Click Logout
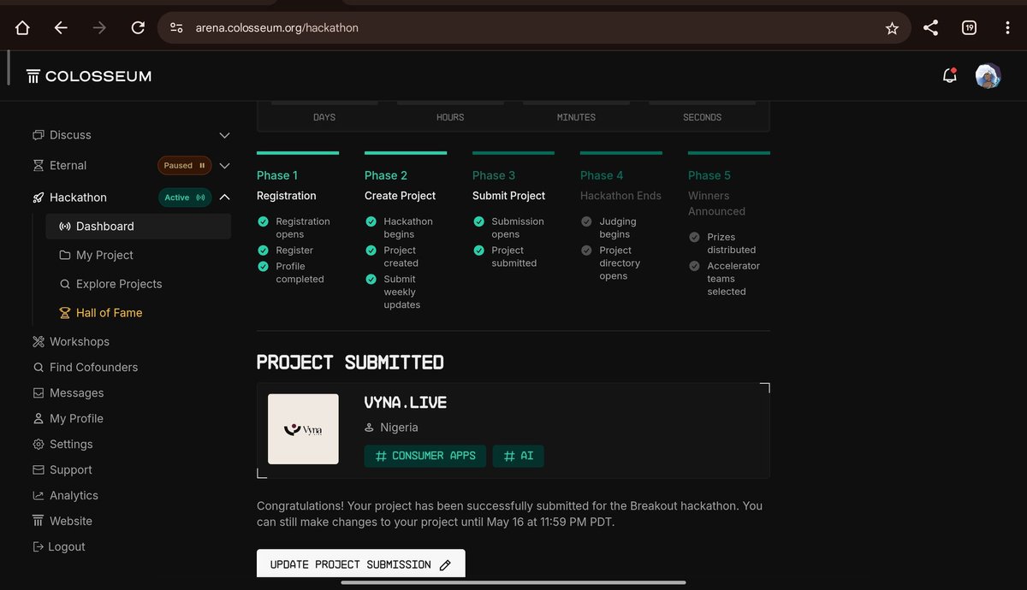Image resolution: width=1027 pixels, height=590 pixels. click(67, 546)
